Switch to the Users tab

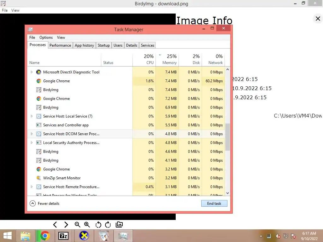(118, 45)
